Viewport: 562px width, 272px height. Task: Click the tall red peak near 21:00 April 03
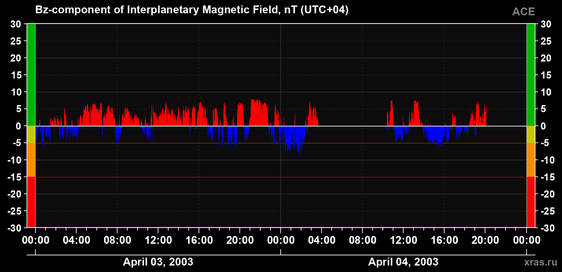pyautogui.click(x=259, y=112)
